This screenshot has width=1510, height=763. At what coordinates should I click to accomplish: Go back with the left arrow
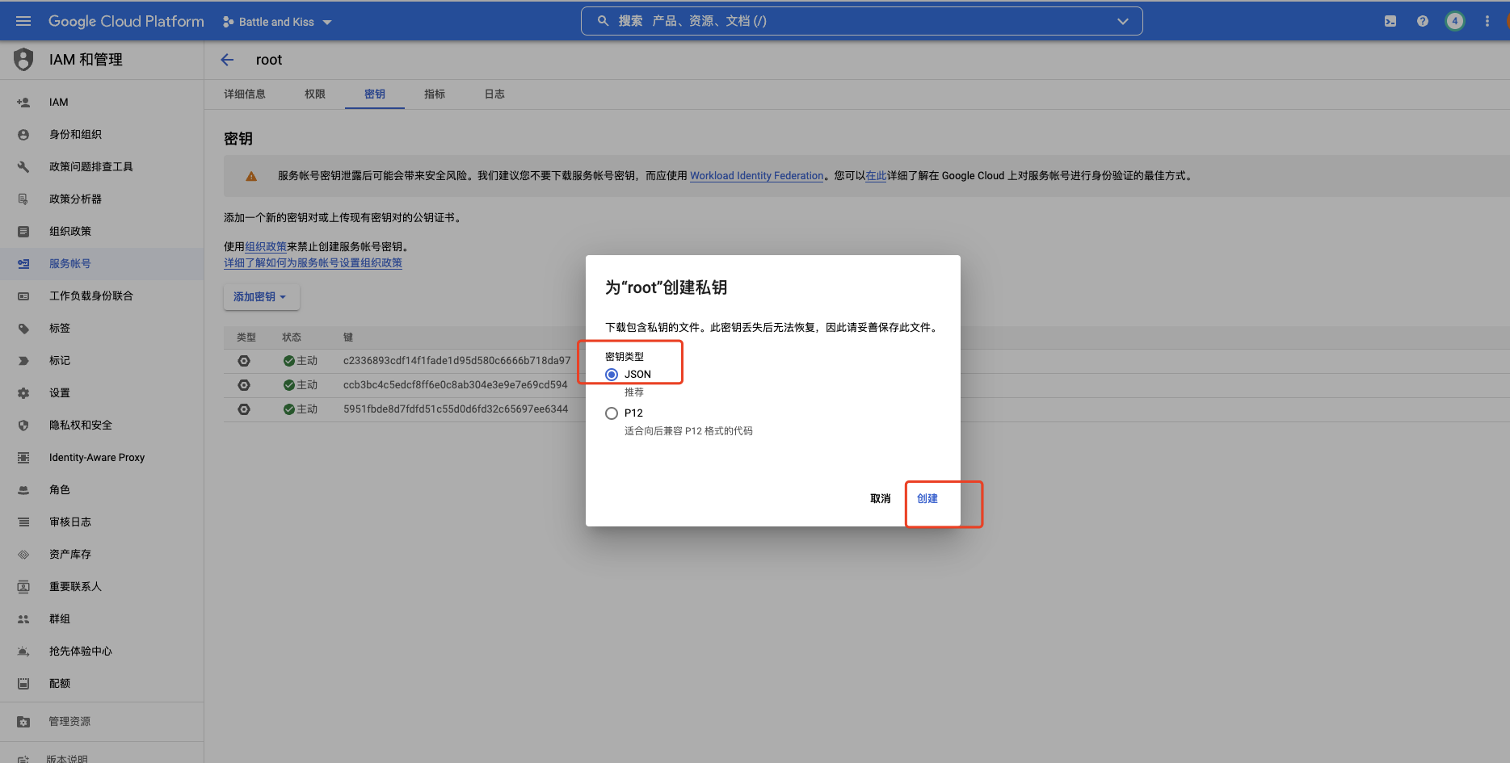pyautogui.click(x=227, y=60)
